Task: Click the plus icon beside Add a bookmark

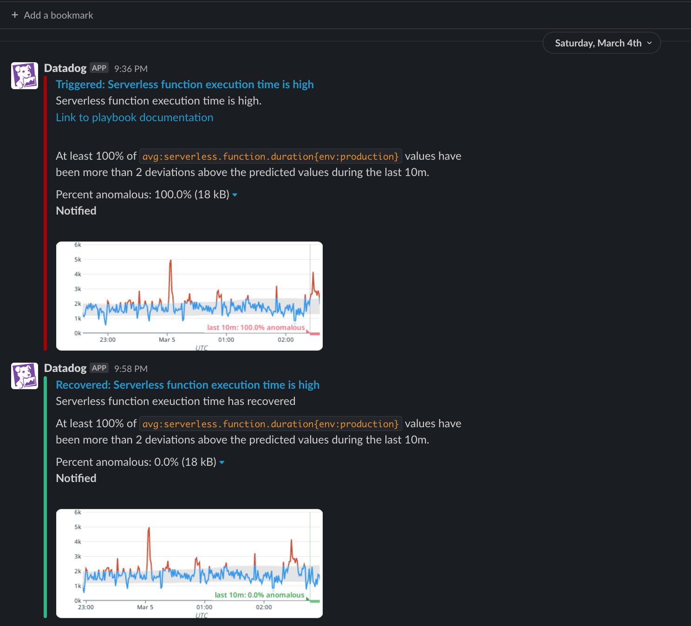Action: coord(15,15)
